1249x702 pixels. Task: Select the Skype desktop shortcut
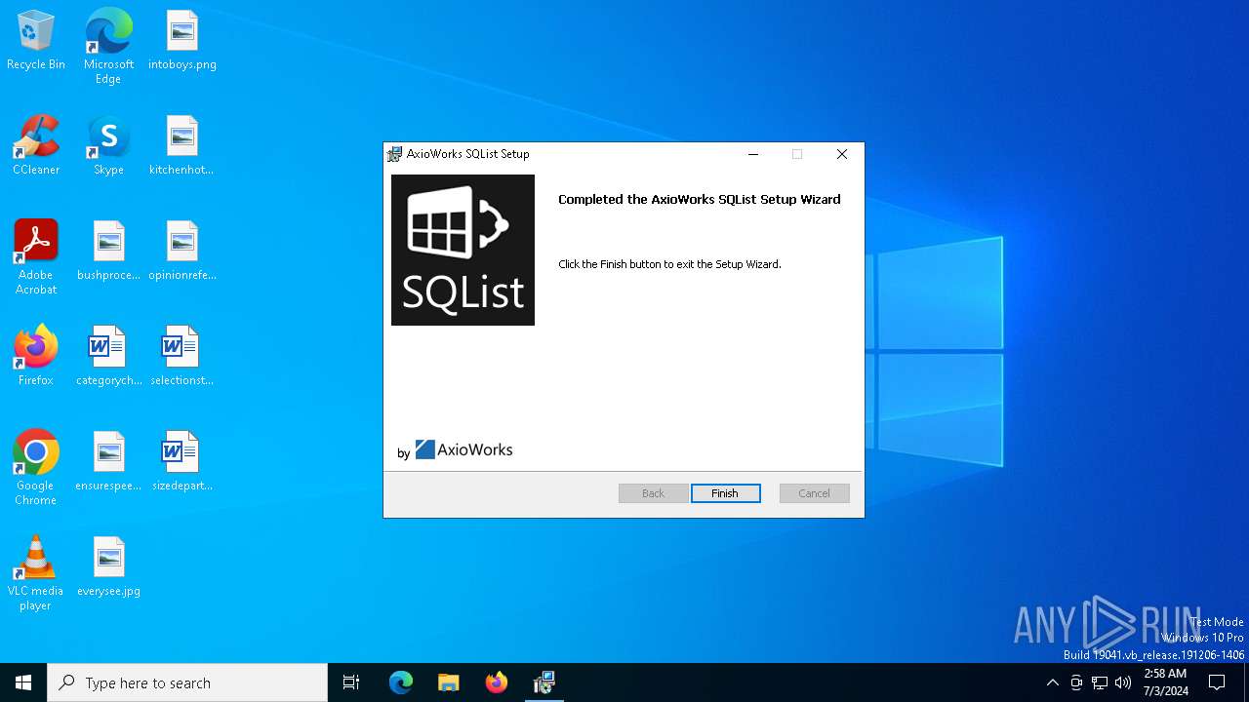[x=108, y=146]
